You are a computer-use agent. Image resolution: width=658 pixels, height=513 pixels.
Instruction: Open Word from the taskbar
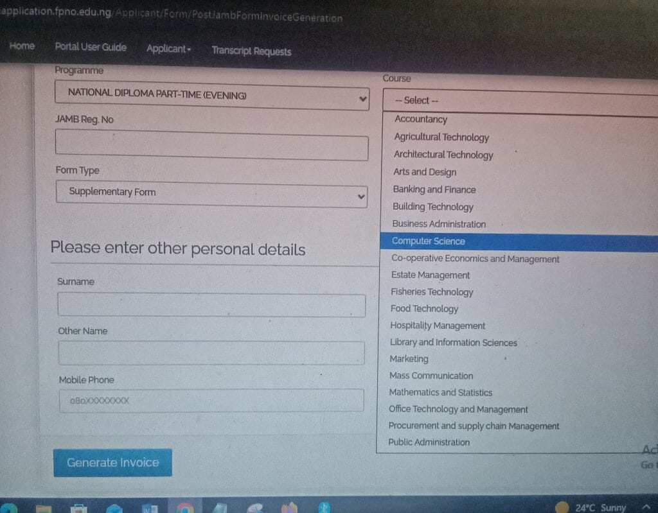click(150, 508)
